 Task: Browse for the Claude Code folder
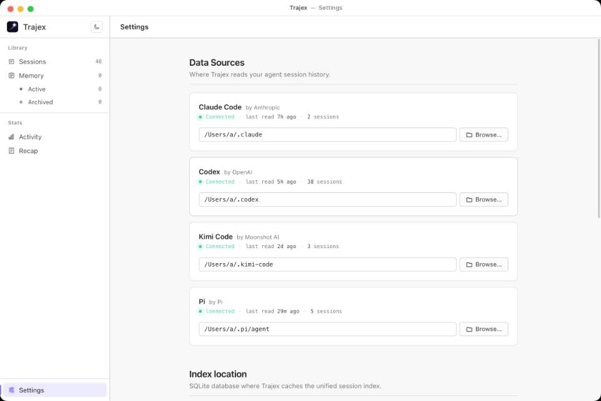click(x=484, y=135)
